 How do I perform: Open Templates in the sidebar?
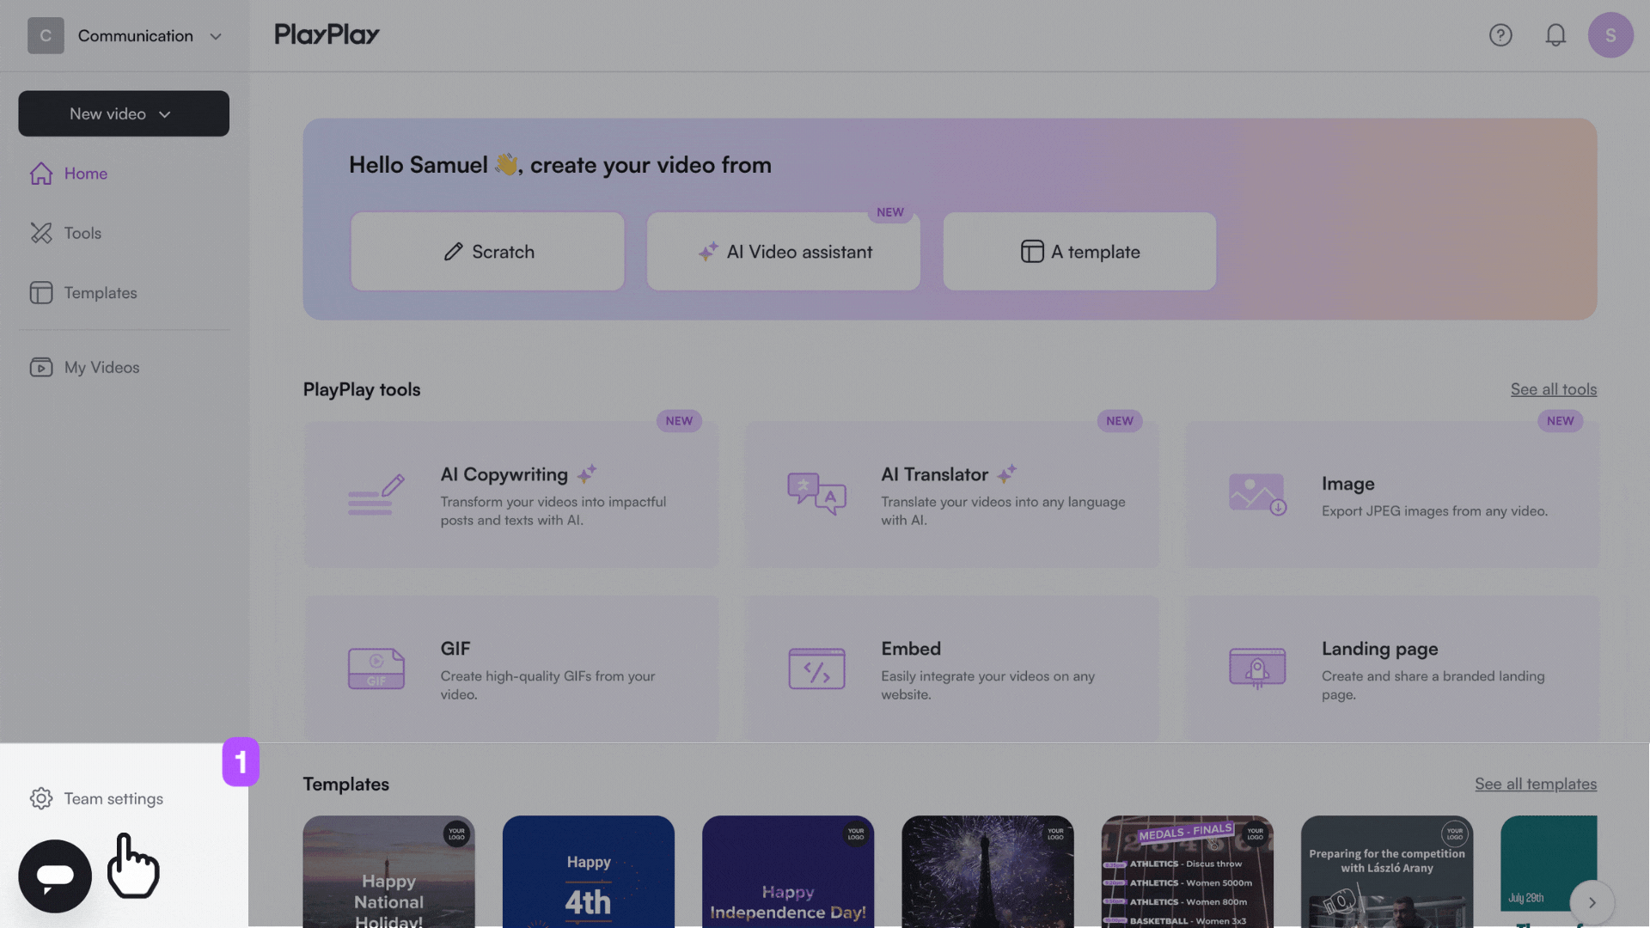pos(100,293)
